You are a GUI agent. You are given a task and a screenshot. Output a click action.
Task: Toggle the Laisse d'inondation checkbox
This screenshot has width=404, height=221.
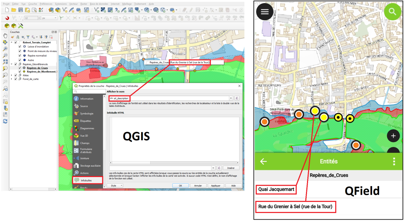(x=20, y=47)
